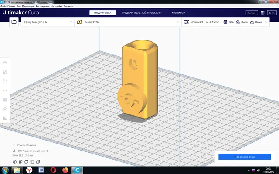279x174 pixels.
Task: Collapse the Список объектов list
Action: click(x=14, y=145)
